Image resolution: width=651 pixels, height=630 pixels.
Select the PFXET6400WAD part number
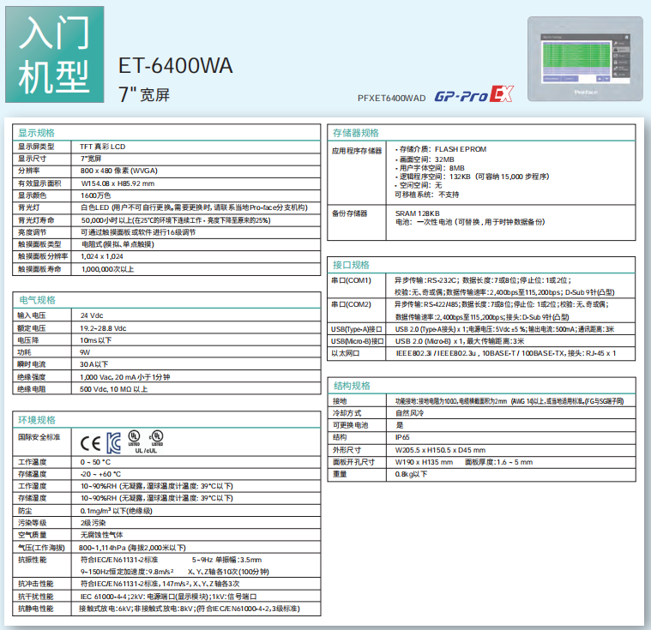tap(391, 99)
